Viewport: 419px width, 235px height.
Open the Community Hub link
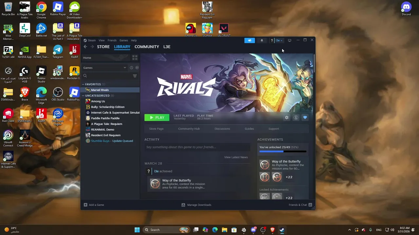(189, 129)
